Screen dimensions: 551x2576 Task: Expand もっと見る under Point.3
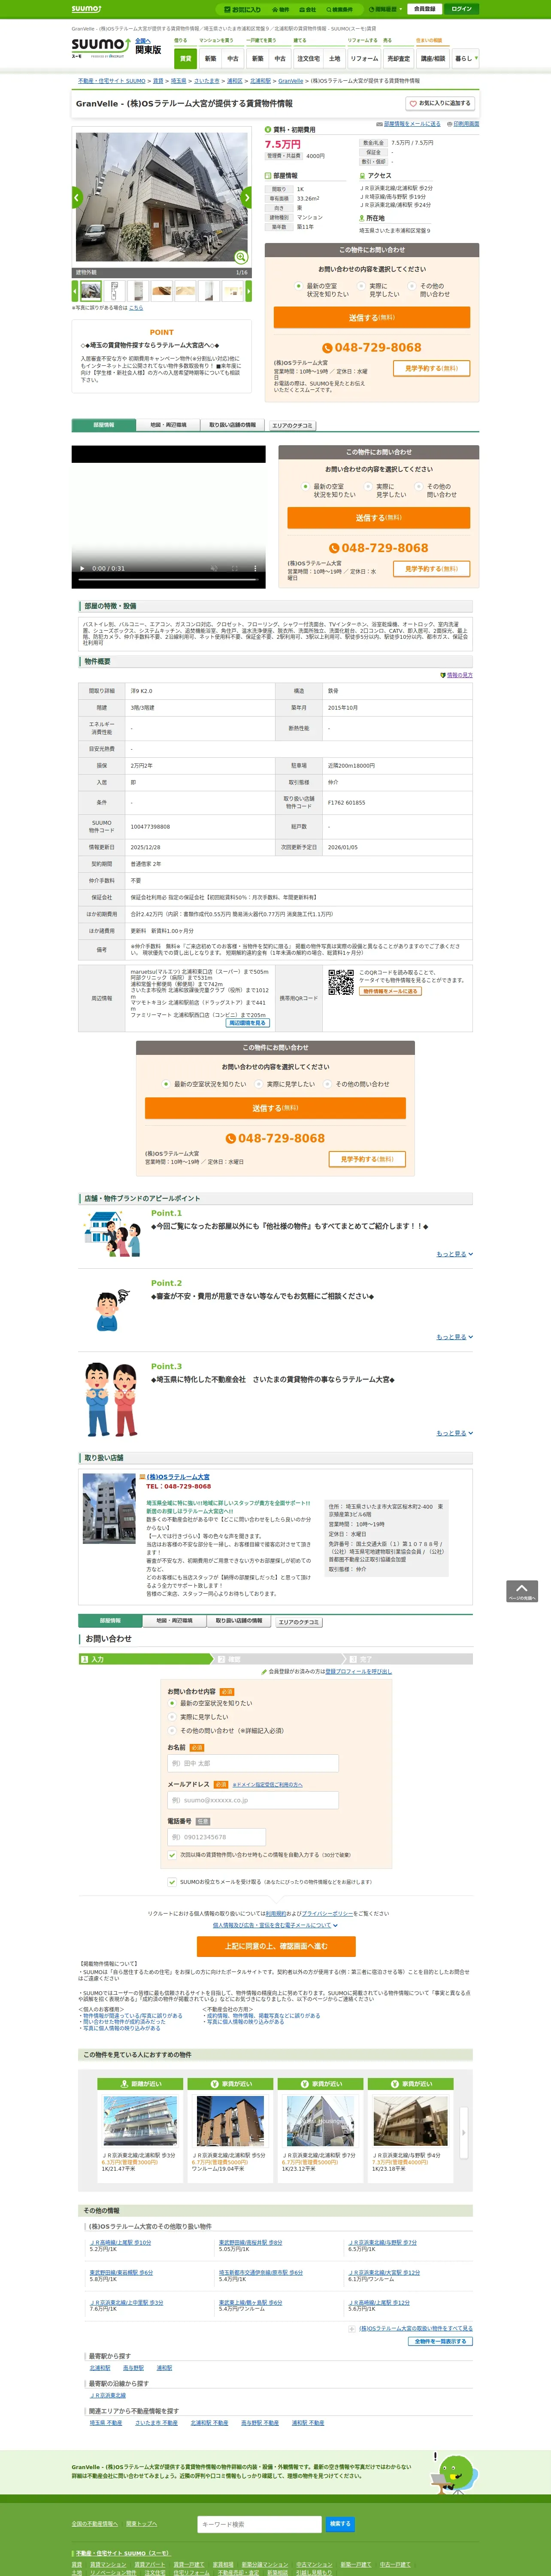(455, 1433)
